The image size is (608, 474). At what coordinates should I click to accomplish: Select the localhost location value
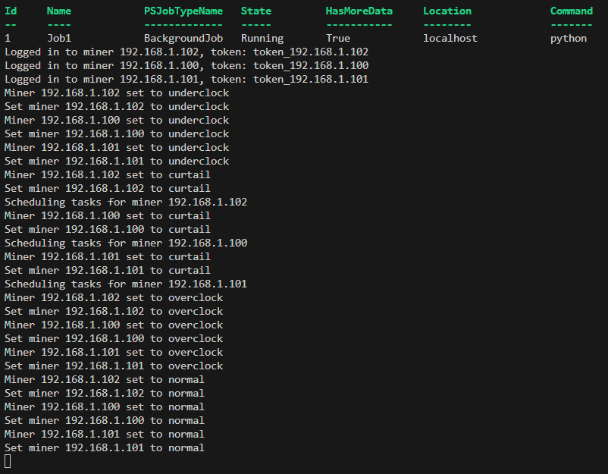coord(450,38)
